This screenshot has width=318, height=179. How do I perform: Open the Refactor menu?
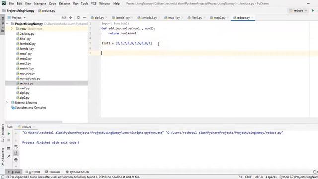(64, 4)
